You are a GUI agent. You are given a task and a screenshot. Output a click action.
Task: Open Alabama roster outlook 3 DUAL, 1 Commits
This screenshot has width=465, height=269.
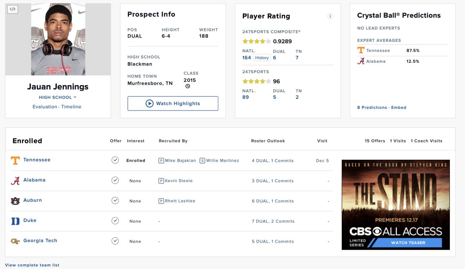(273, 181)
